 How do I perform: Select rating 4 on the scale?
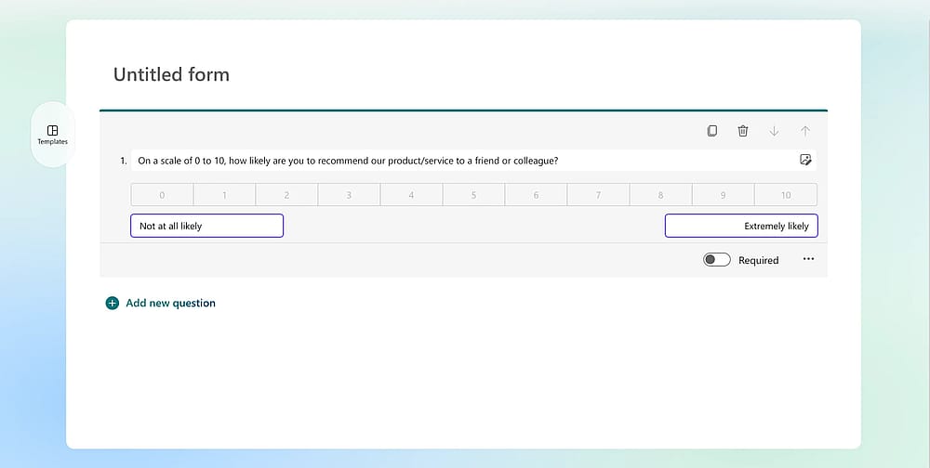tap(411, 195)
